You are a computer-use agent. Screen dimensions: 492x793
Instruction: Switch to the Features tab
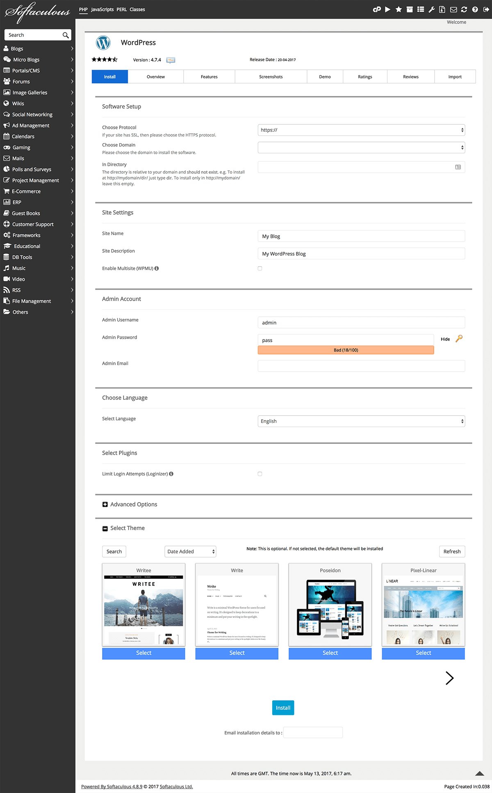[209, 77]
